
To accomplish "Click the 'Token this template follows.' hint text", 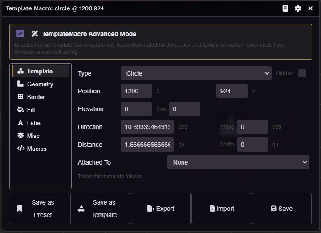I will 110,177.
